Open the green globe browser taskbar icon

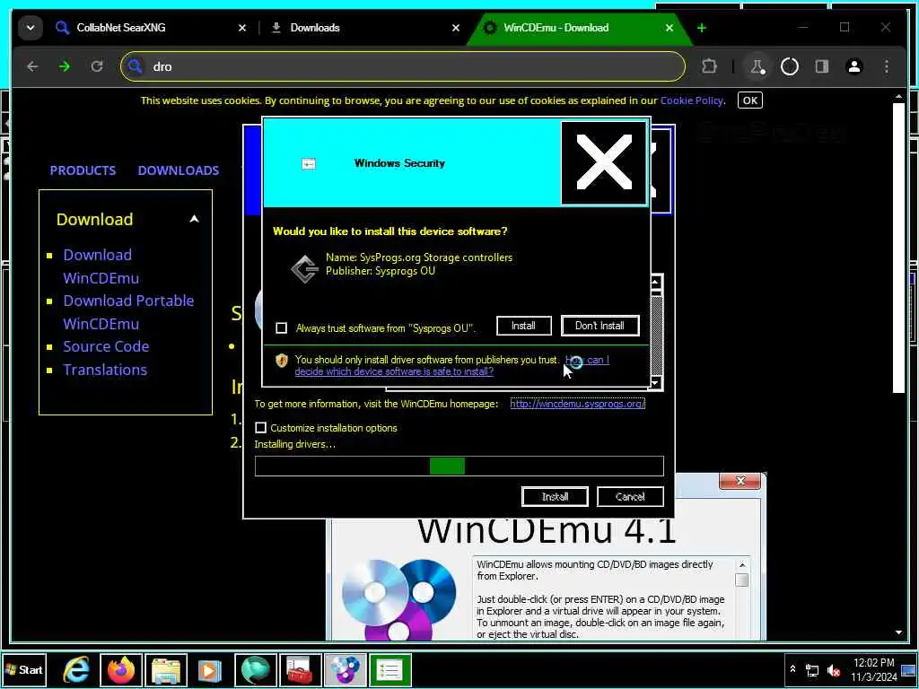click(x=256, y=669)
